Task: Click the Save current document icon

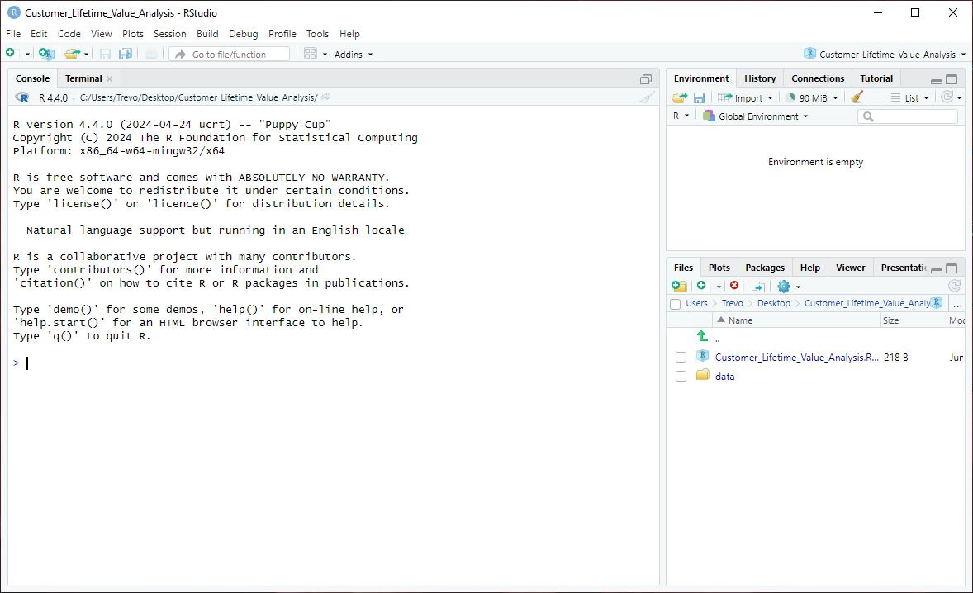Action: (x=105, y=54)
